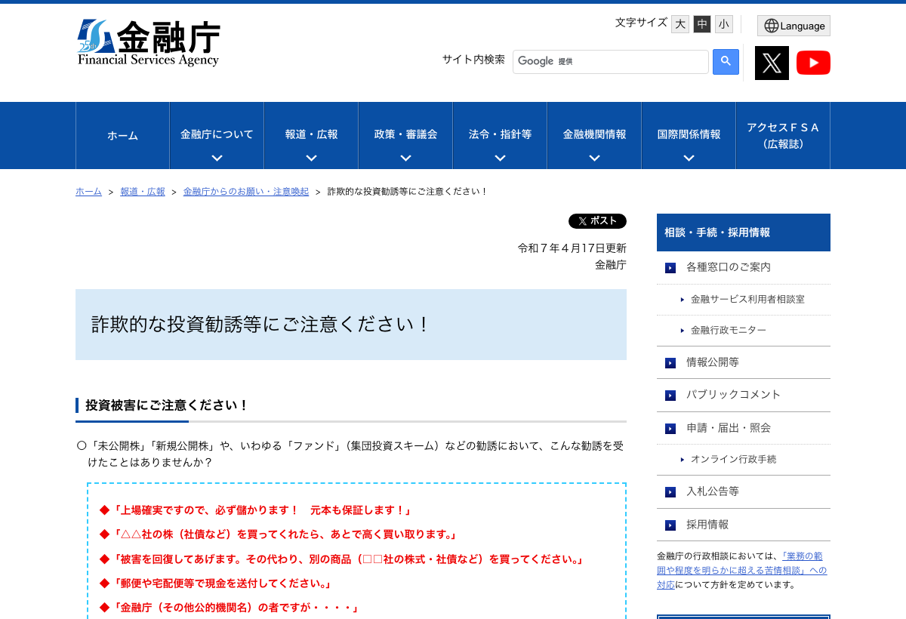Open 金融行政モニター sidebar link
Image resolution: width=906 pixels, height=619 pixels.
click(729, 331)
